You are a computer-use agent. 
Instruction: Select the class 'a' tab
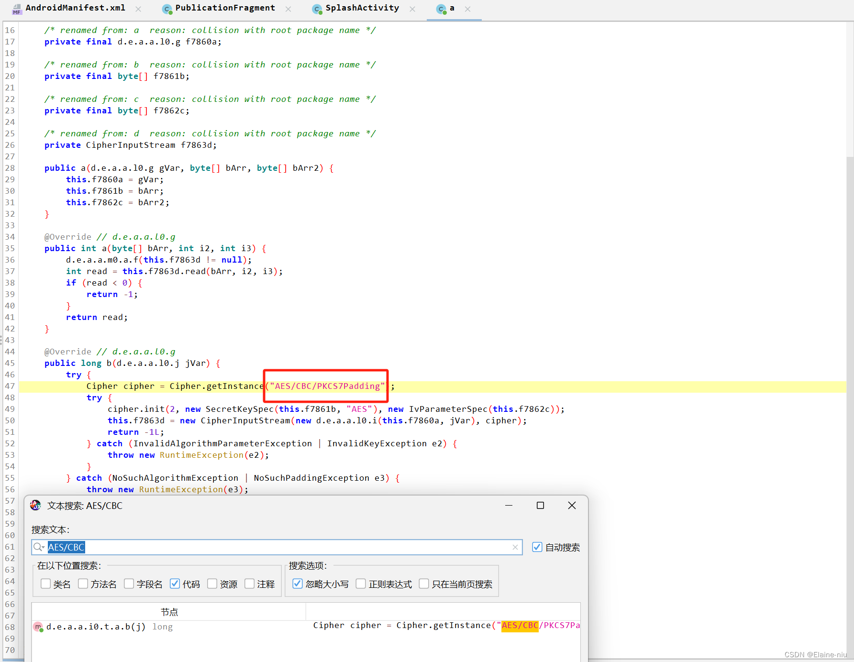click(x=452, y=8)
